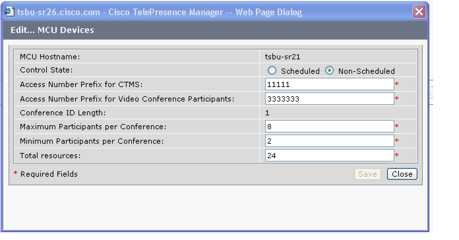459x240 pixels.
Task: Select the Non-Scheduled radio button
Action: [329, 71]
